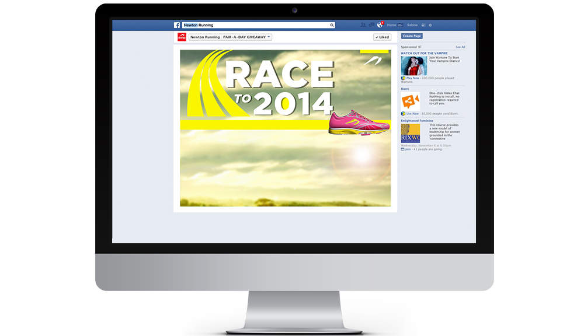584x336 pixels.
Task: Open the account settings gear icon
Action: tap(430, 25)
